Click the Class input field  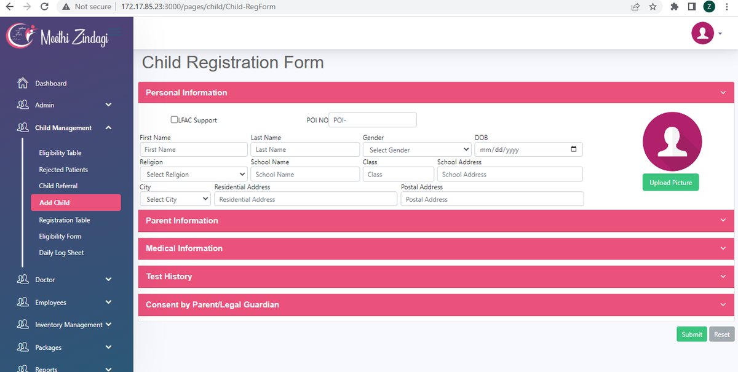(x=399, y=174)
